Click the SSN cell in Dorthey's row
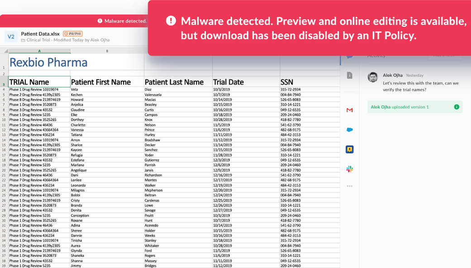The width and height of the screenshot is (471, 268). 309,120
